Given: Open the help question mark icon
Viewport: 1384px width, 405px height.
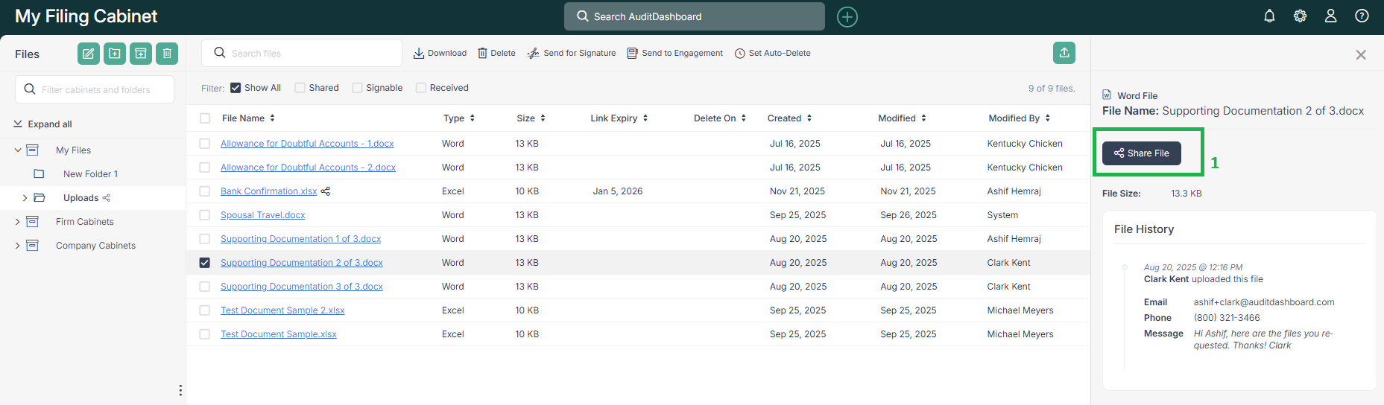Looking at the screenshot, I should point(1362,16).
